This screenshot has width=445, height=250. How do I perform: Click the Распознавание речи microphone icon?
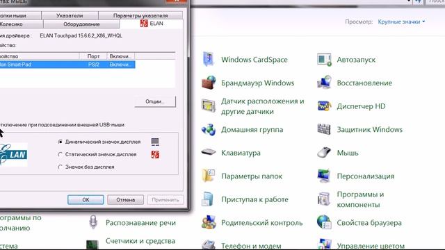[93, 222]
